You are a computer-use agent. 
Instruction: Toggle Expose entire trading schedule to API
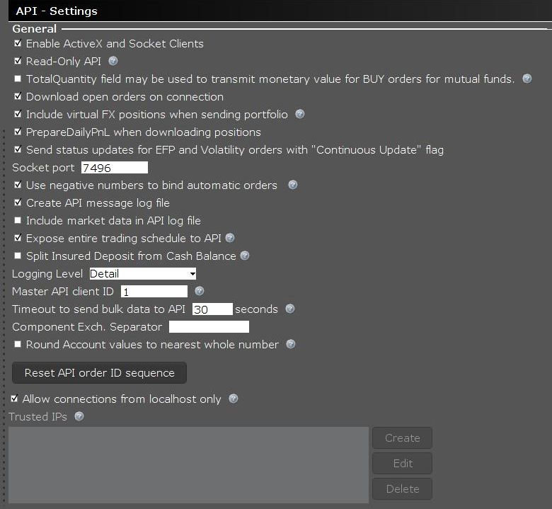click(18, 238)
